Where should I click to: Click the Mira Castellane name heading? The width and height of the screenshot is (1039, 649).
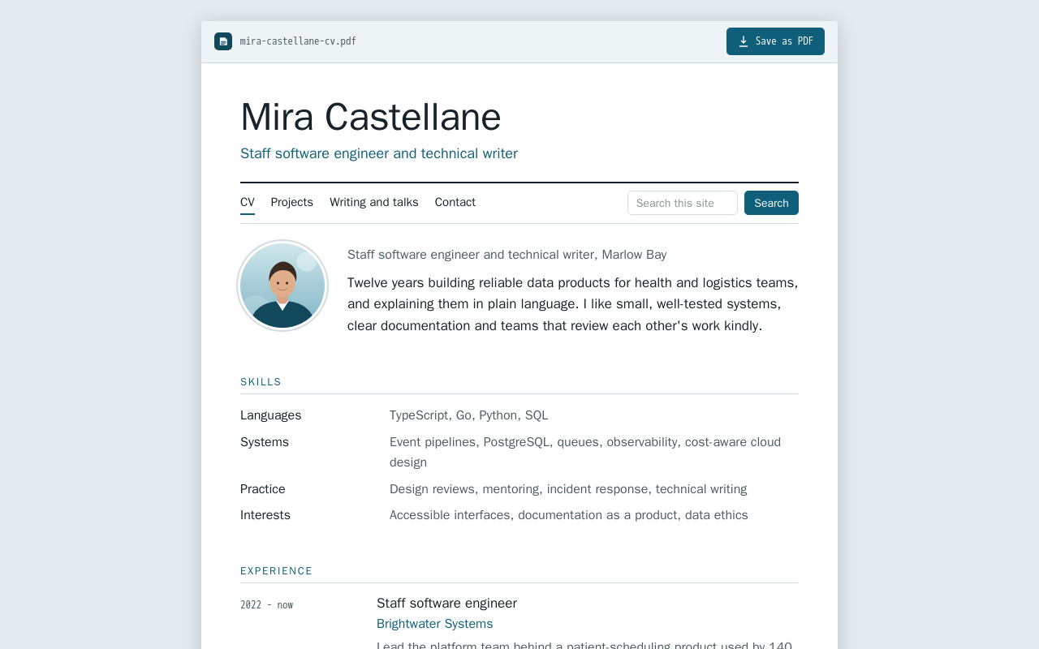[371, 117]
